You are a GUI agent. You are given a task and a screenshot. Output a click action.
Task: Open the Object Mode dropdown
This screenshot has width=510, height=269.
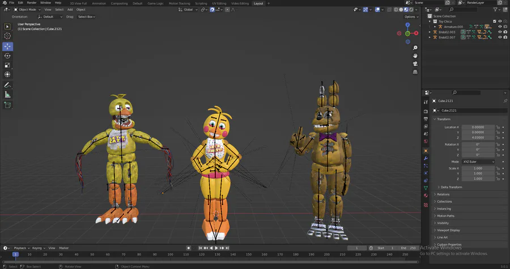27,10
